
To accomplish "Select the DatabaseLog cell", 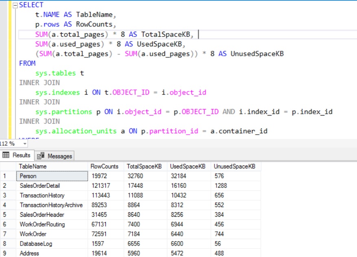I will pyautogui.click(x=52, y=244).
